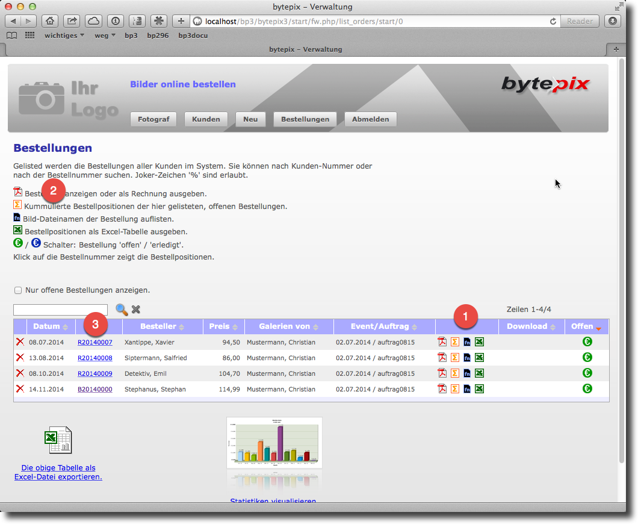Image resolution: width=638 pixels, height=524 pixels.
Task: List image filenames for order R20140009
Action: 467,373
